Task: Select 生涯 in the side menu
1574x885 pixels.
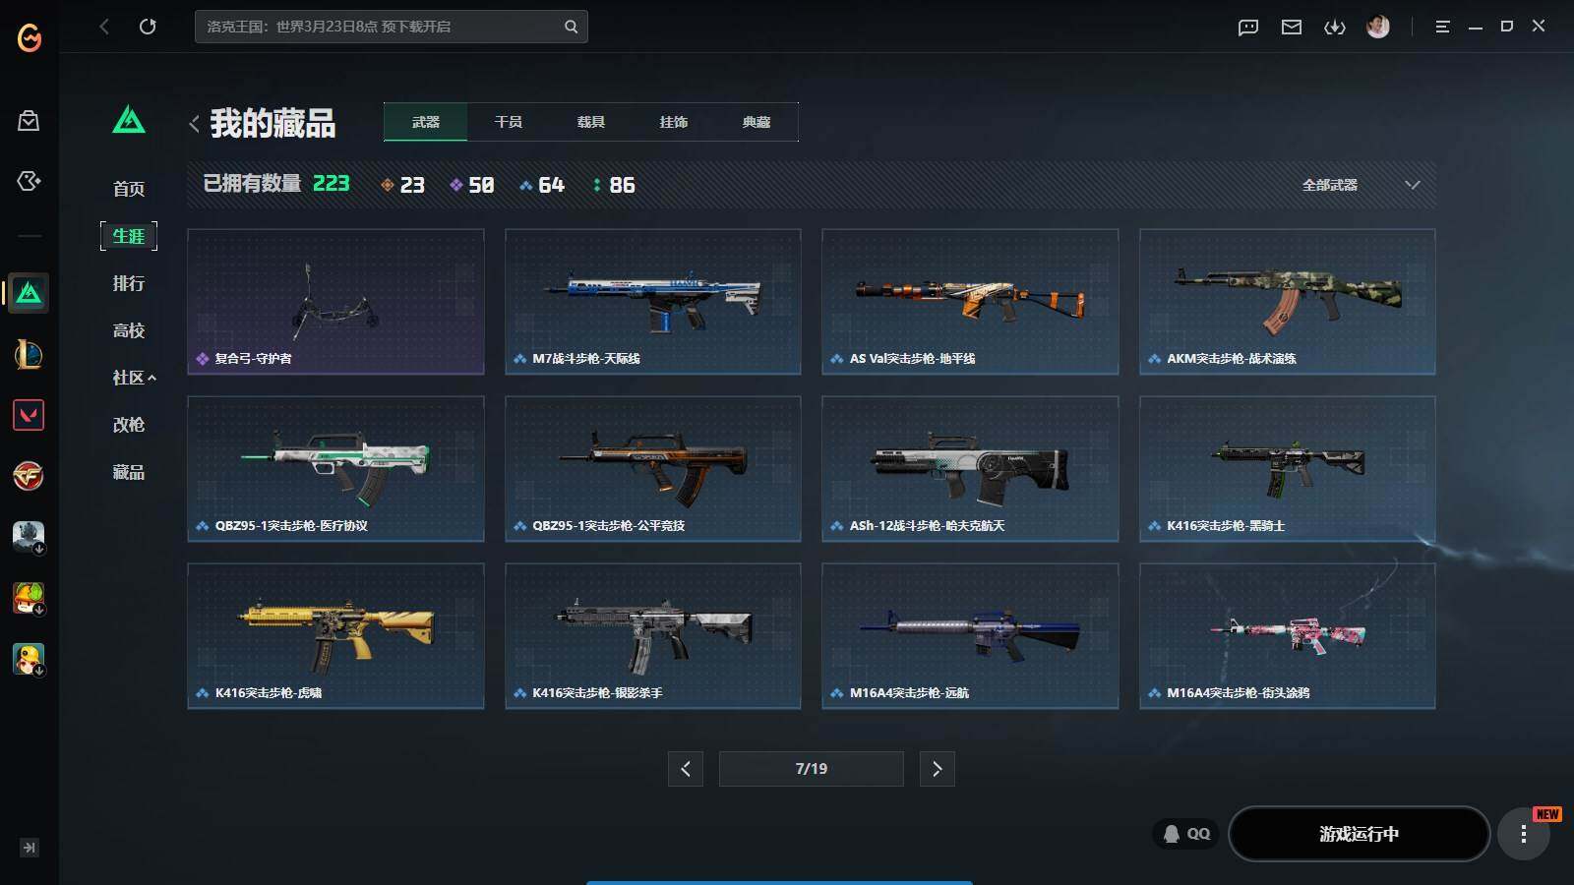Action: point(129,236)
